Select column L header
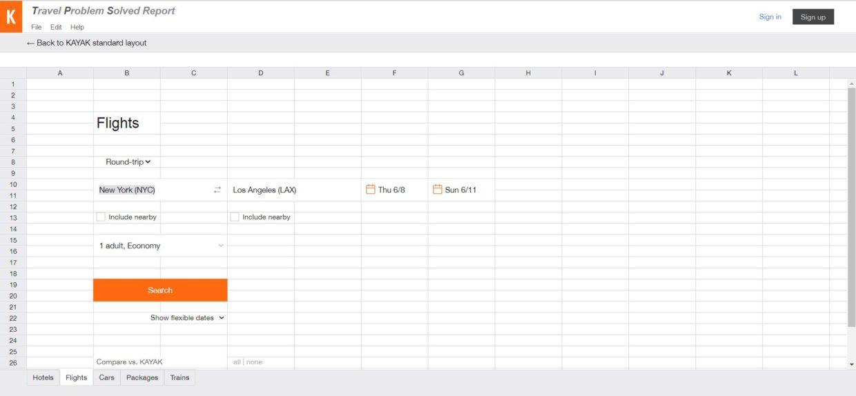The width and height of the screenshot is (856, 396). (796, 73)
